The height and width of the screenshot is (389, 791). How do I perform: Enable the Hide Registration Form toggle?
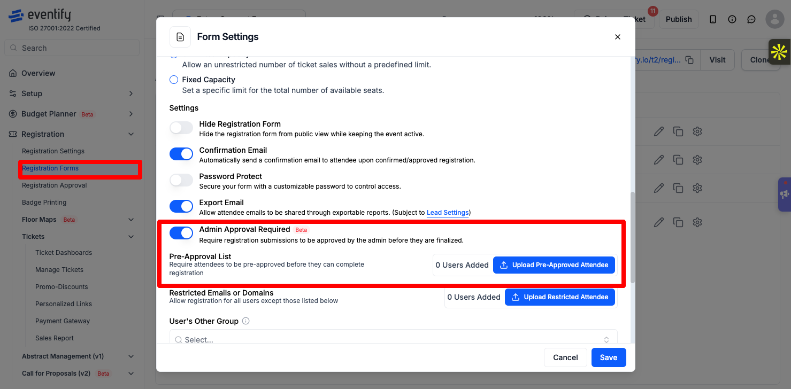181,128
